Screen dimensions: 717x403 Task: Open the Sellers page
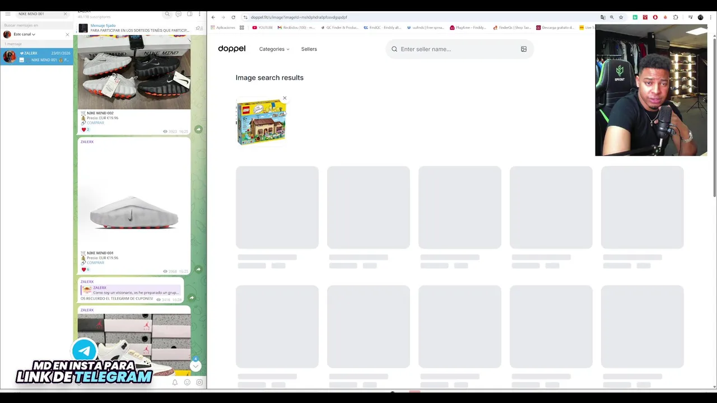309,49
